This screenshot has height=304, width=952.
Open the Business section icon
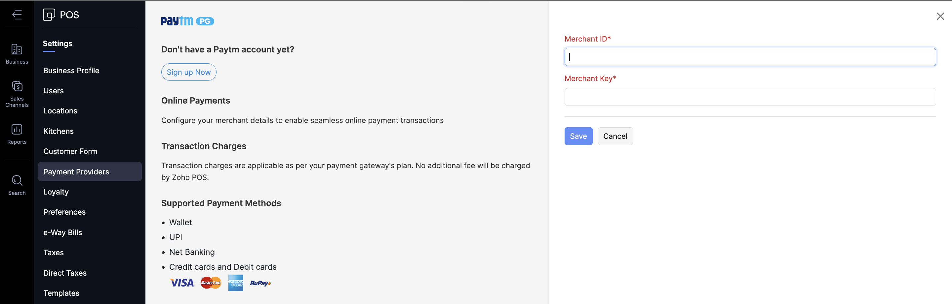coord(17,49)
